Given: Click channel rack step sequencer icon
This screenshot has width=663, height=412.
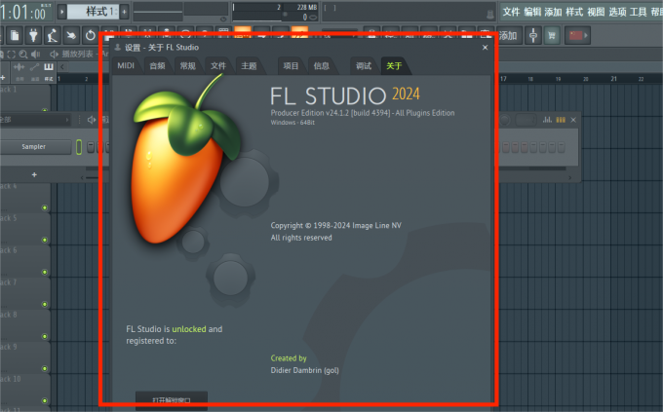Looking at the screenshot, I should 561,120.
